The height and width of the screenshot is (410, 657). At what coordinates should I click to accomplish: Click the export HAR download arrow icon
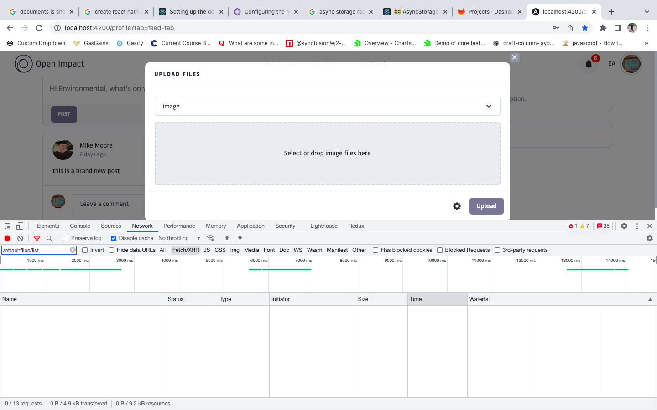pyautogui.click(x=240, y=238)
